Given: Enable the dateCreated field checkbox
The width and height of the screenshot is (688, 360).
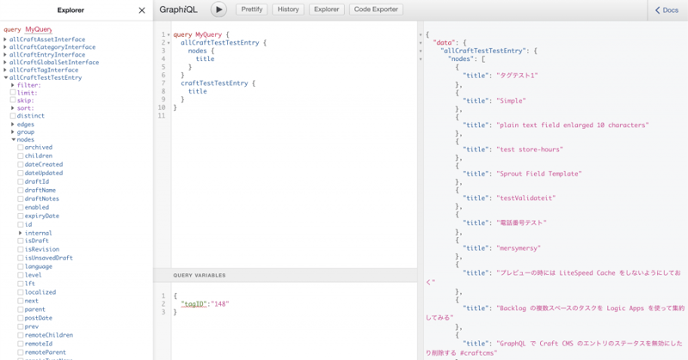Looking at the screenshot, I should coord(21,164).
